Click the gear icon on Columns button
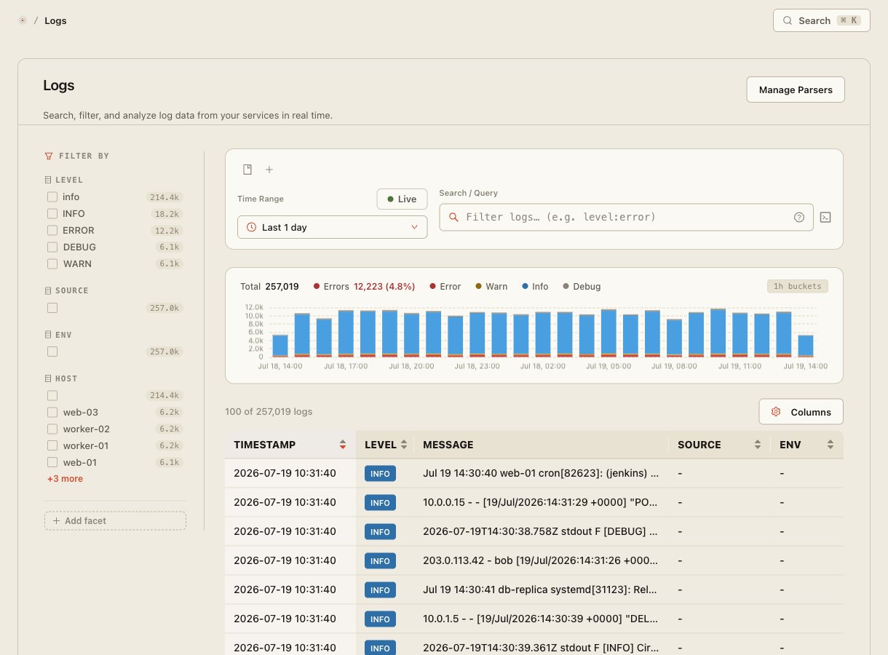This screenshot has height=655, width=888. (x=776, y=412)
